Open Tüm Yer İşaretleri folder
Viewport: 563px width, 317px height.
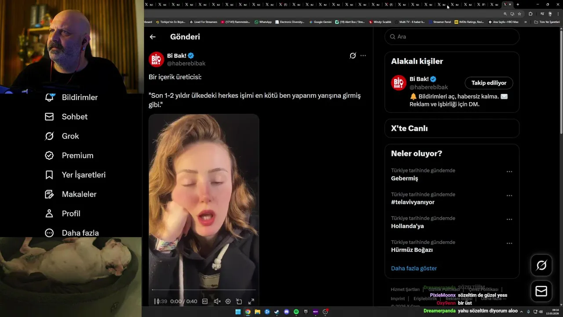pos(547,22)
